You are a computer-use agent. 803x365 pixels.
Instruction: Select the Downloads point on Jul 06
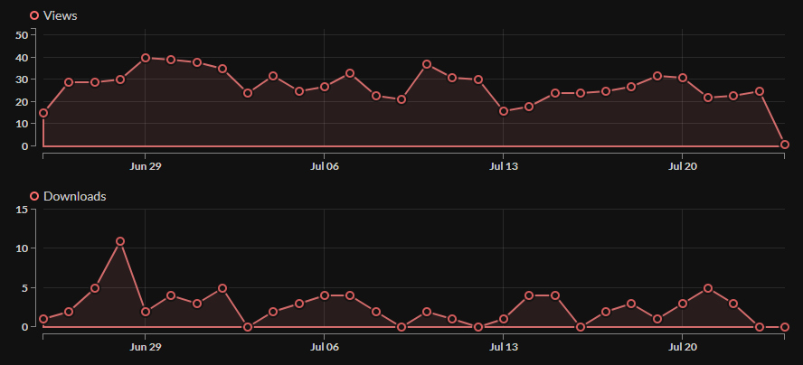click(x=324, y=295)
